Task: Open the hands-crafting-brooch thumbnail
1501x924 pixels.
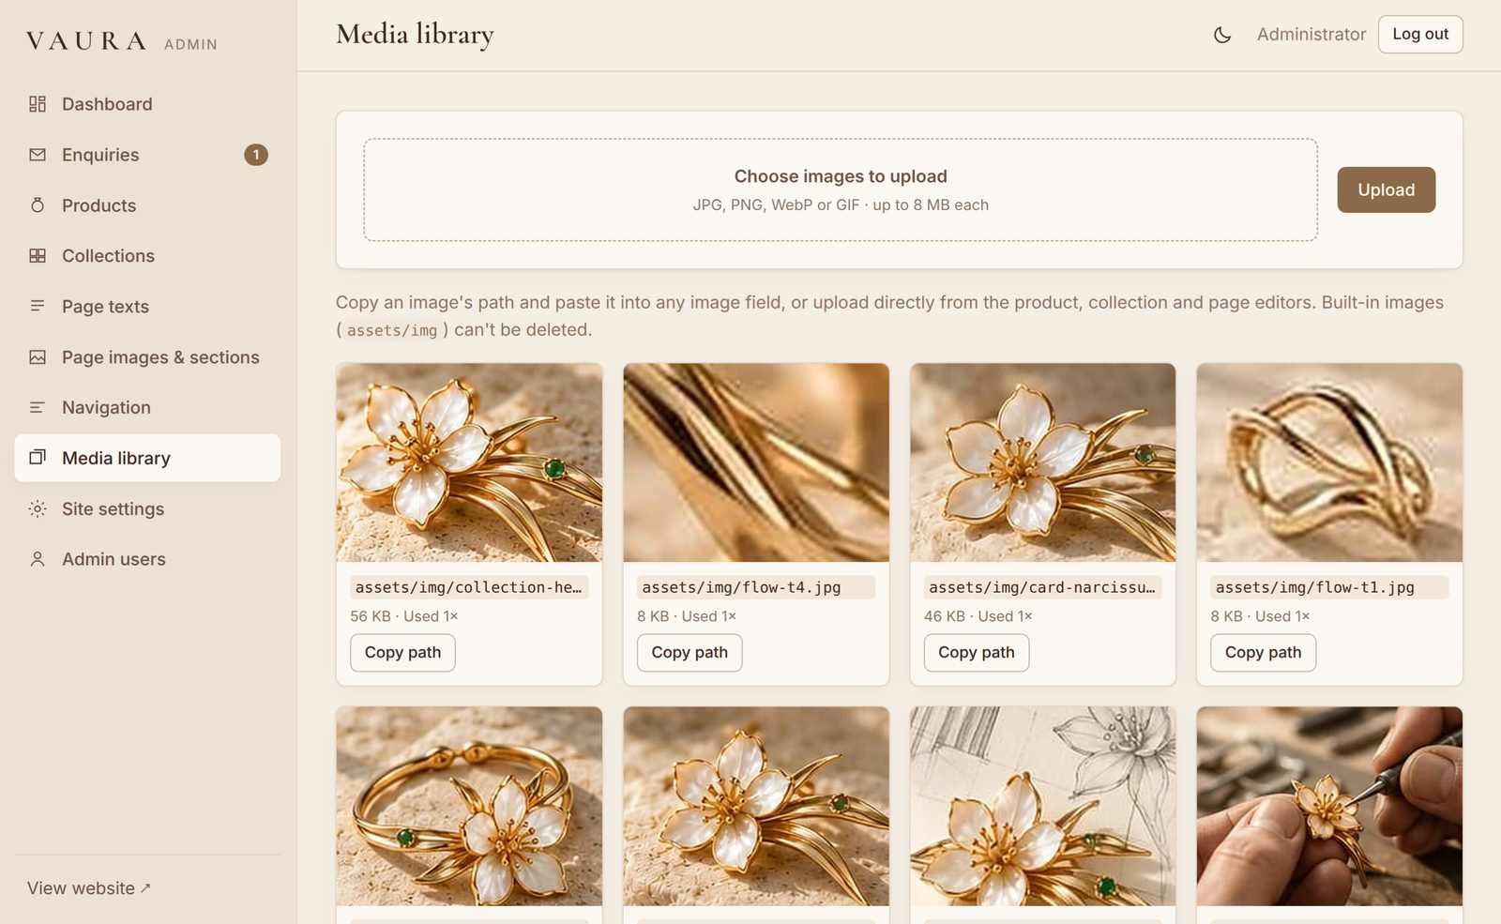Action: click(1329, 807)
